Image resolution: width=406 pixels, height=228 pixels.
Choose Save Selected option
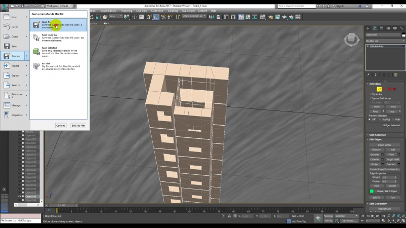pos(58,52)
